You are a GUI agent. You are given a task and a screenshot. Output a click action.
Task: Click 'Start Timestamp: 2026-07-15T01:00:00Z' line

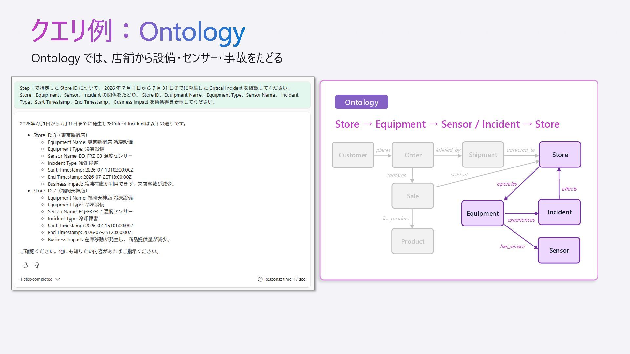click(90, 226)
